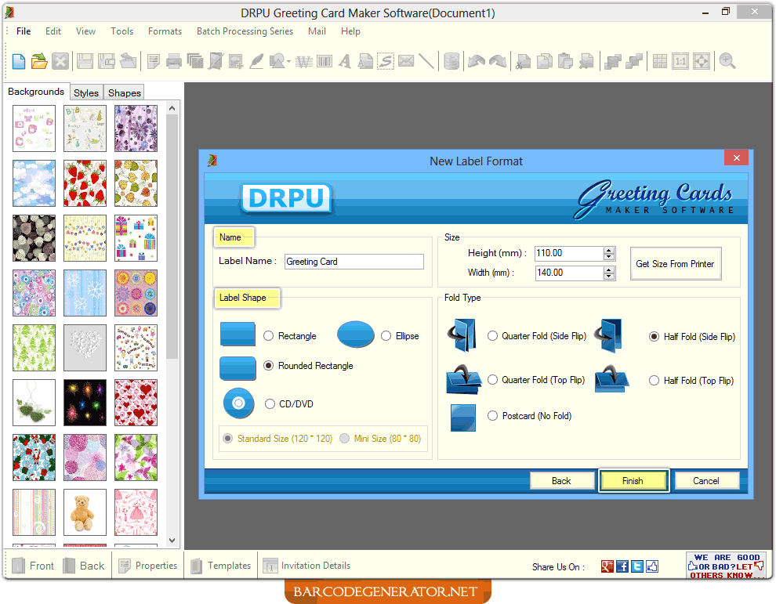Increase Height using the spinner arrow
Viewport: 776px width, 604px height.
609,250
